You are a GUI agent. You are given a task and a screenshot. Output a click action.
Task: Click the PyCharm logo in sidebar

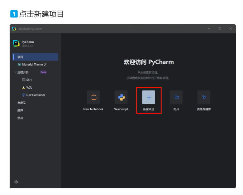[16, 43]
